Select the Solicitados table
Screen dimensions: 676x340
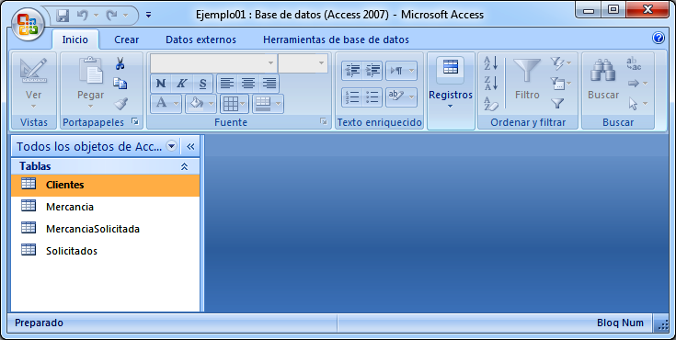[x=106, y=251]
